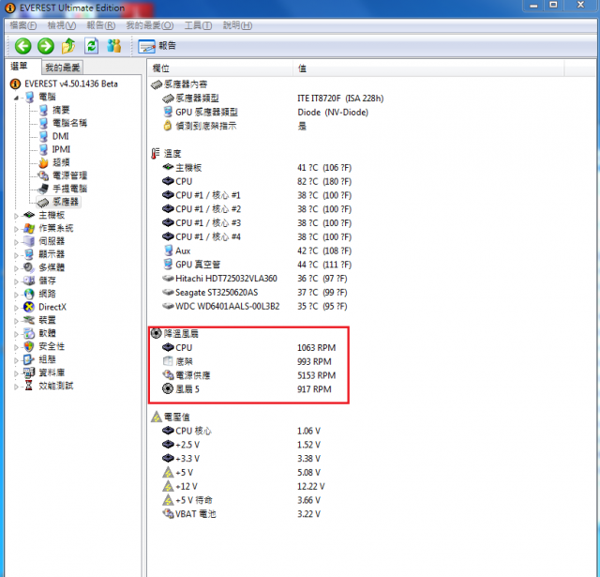600x577 pixels.
Task: Click the users/people toolbar icon
Action: pyautogui.click(x=113, y=46)
